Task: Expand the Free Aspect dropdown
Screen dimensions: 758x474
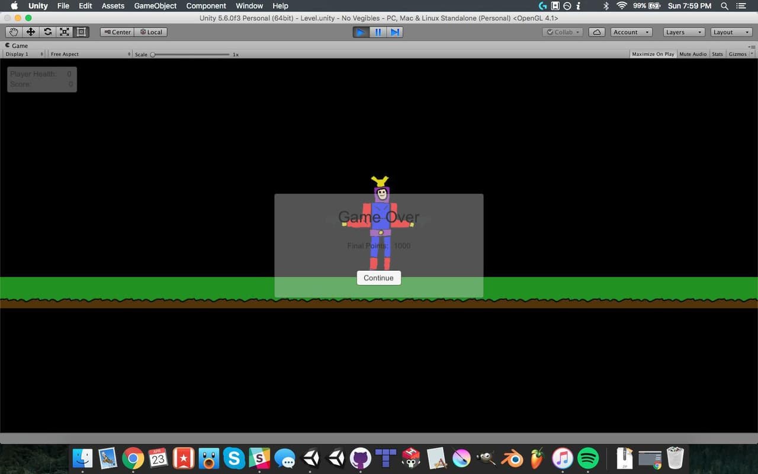Action: [x=90, y=54]
